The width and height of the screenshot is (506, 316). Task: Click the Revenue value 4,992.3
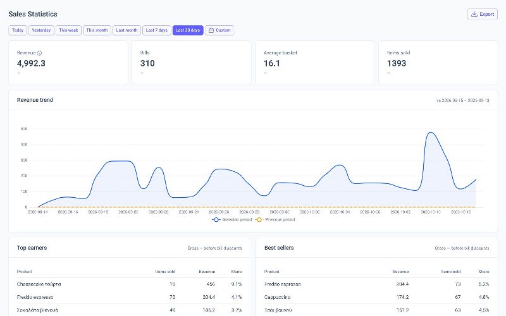(31, 63)
